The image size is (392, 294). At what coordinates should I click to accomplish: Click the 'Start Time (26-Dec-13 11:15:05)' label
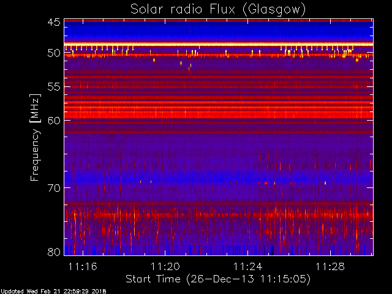pos(218,279)
